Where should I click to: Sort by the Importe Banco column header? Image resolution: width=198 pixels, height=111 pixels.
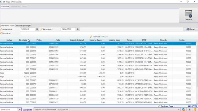[96, 40]
